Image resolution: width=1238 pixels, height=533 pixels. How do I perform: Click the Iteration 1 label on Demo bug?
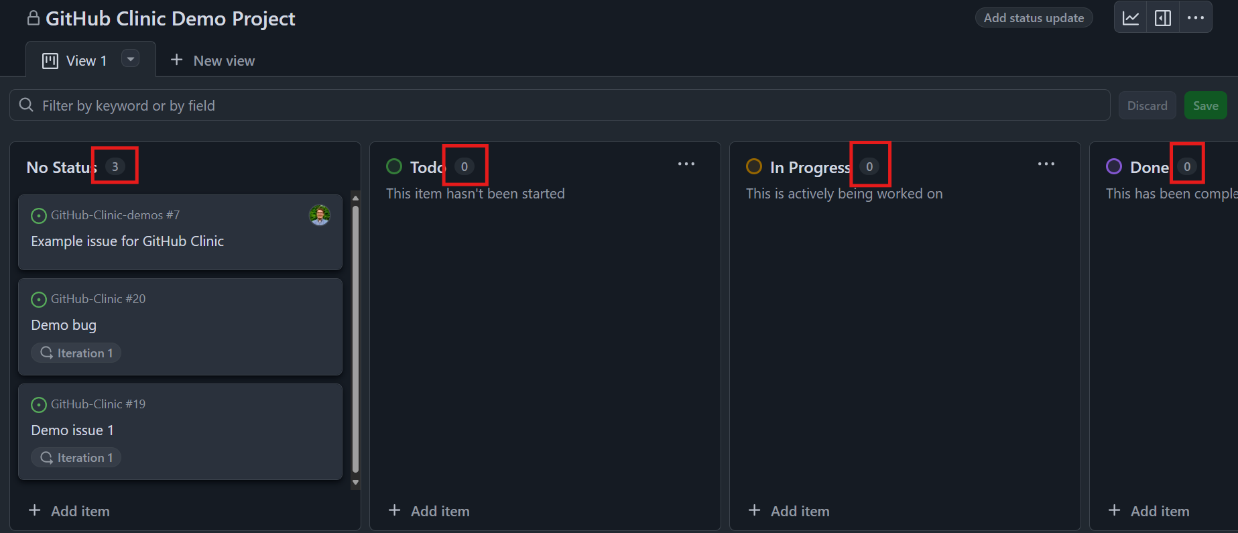[76, 353]
